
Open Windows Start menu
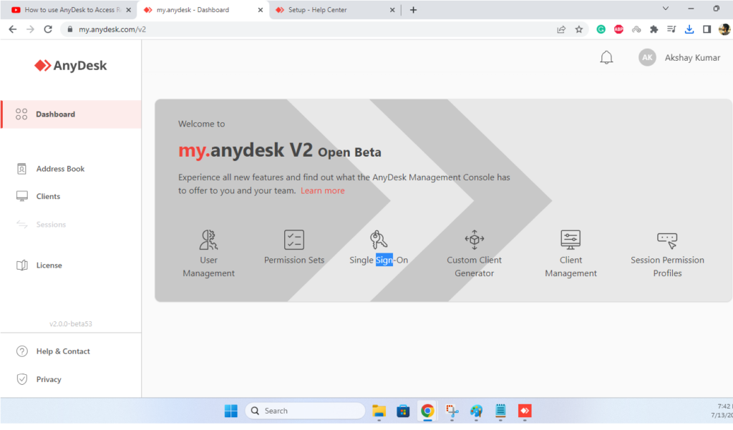pyautogui.click(x=231, y=411)
